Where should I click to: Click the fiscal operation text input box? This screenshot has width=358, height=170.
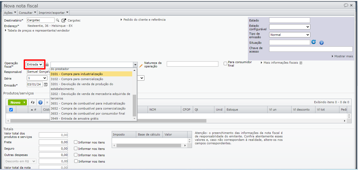tap(92, 65)
